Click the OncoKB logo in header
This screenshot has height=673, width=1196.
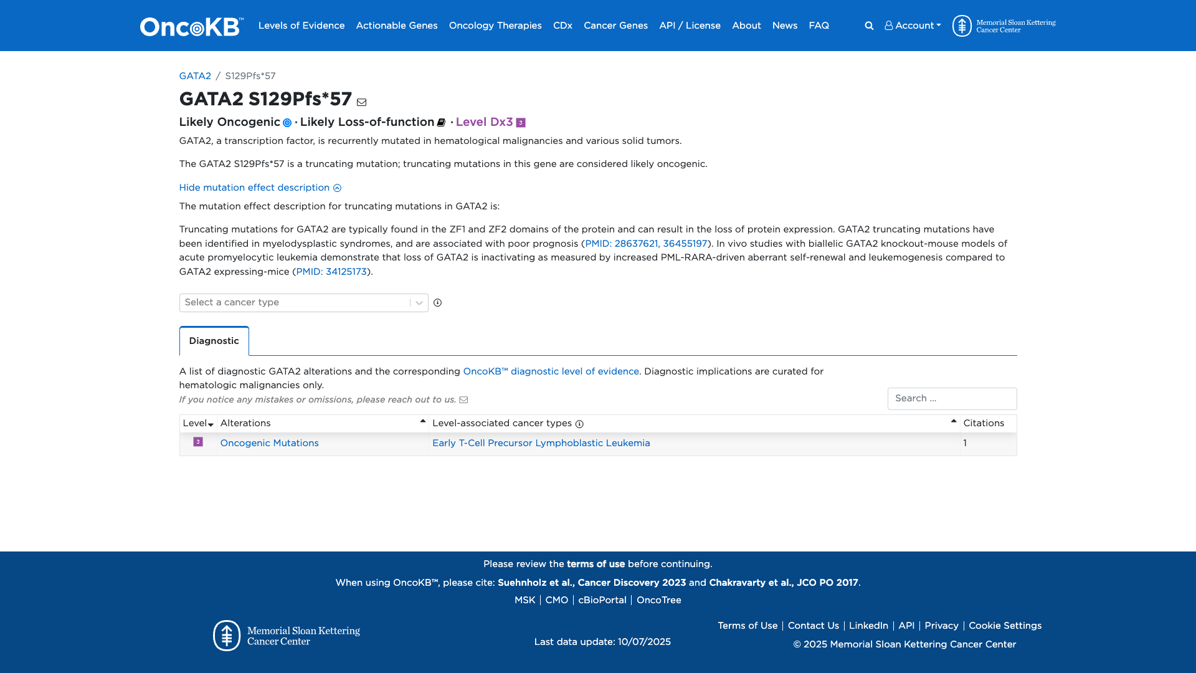(x=191, y=26)
